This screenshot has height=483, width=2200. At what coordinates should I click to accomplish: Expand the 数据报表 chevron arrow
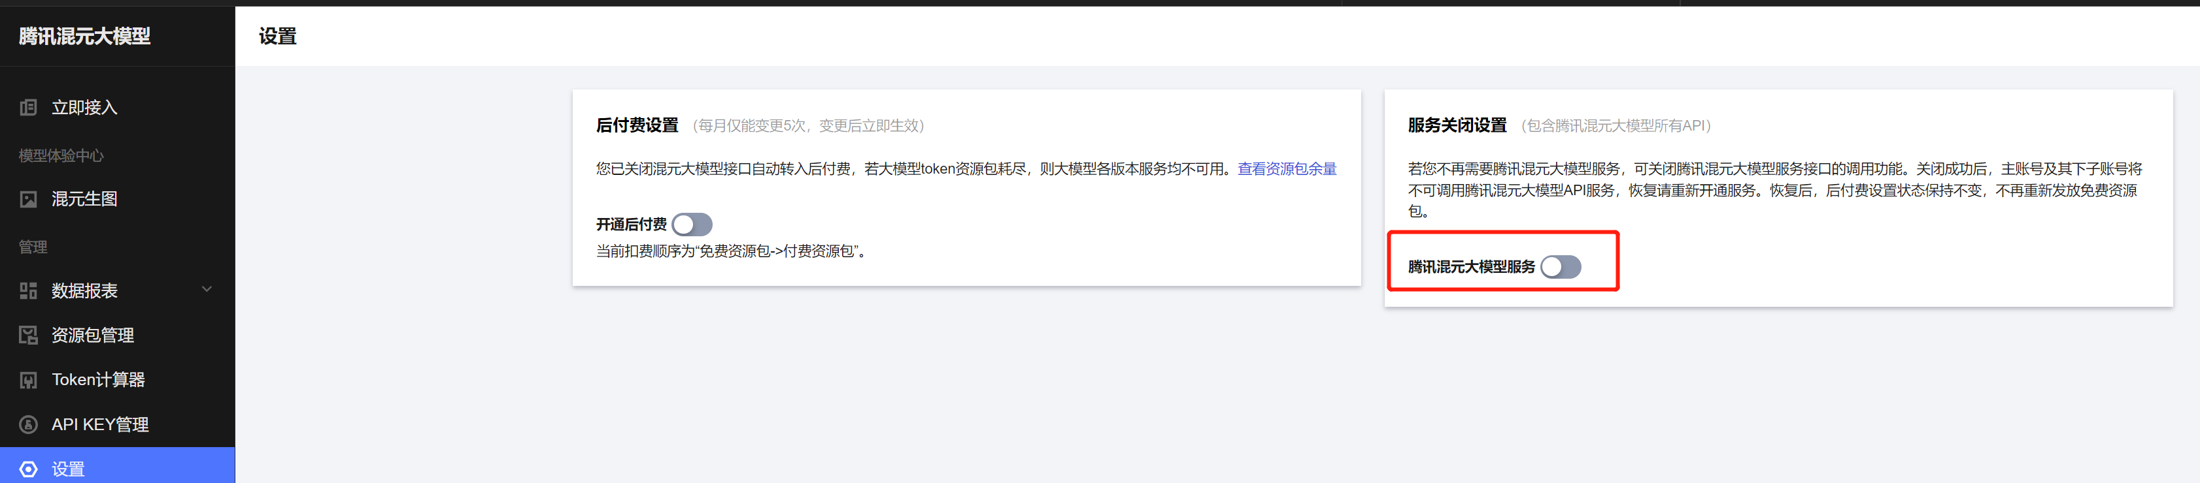point(207,289)
